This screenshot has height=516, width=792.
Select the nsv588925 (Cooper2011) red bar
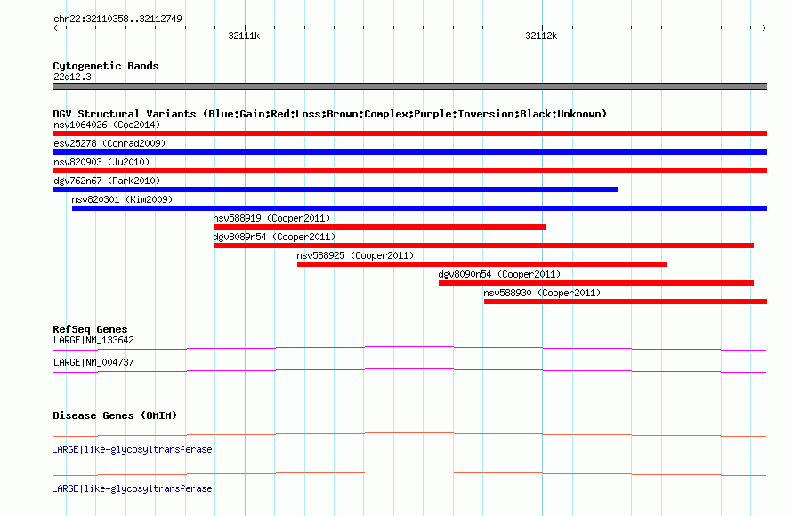[x=481, y=264]
